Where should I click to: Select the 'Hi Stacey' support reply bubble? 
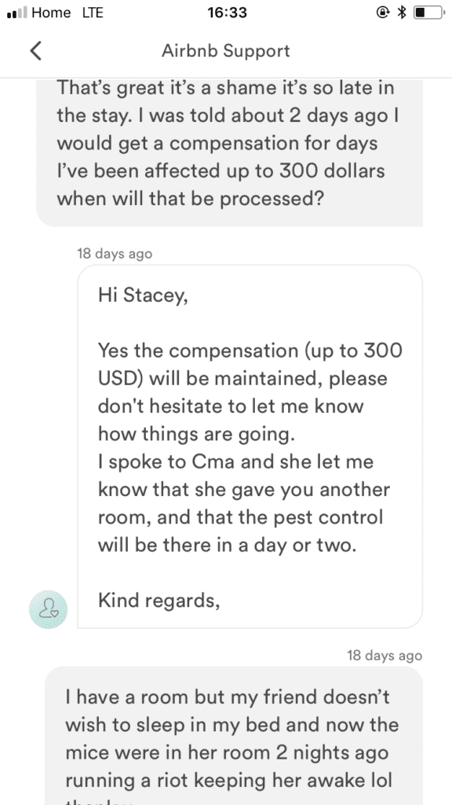[x=250, y=447]
